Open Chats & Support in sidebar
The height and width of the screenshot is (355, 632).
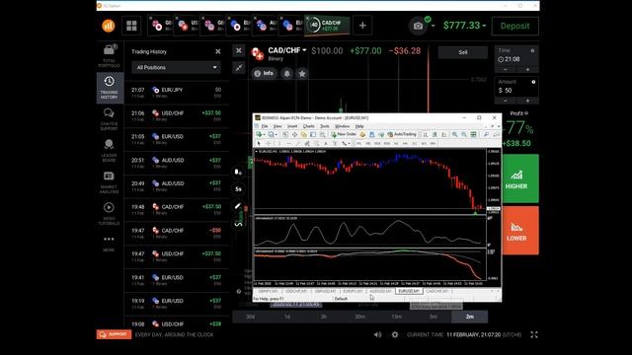tap(109, 119)
